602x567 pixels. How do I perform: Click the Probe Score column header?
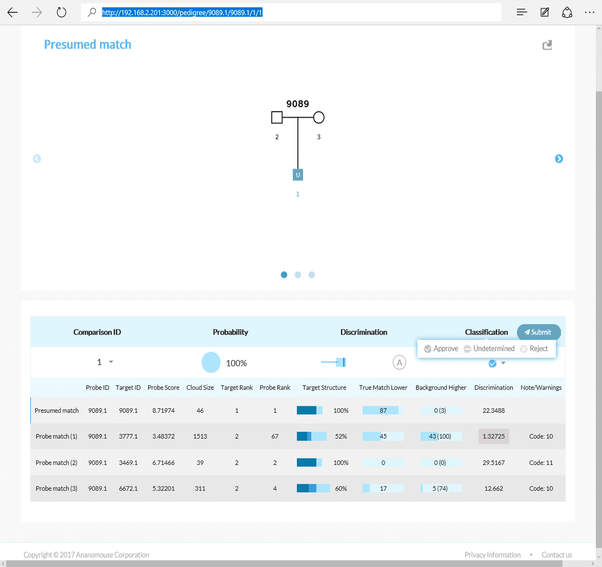tap(164, 388)
